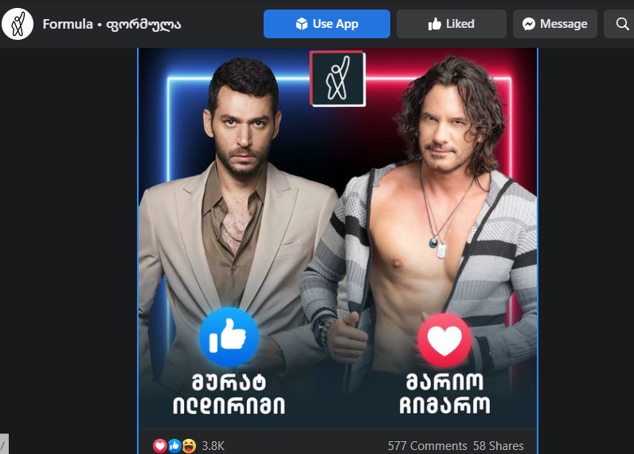The height and width of the screenshot is (454, 634).
Task: Open the 577 Comments link
Action: (428, 446)
